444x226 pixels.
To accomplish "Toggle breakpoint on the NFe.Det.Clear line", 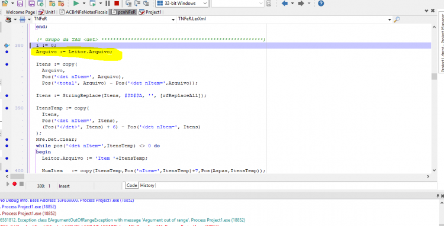I will click(7, 140).
